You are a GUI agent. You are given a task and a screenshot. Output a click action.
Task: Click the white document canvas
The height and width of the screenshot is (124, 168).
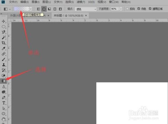coord(132,103)
